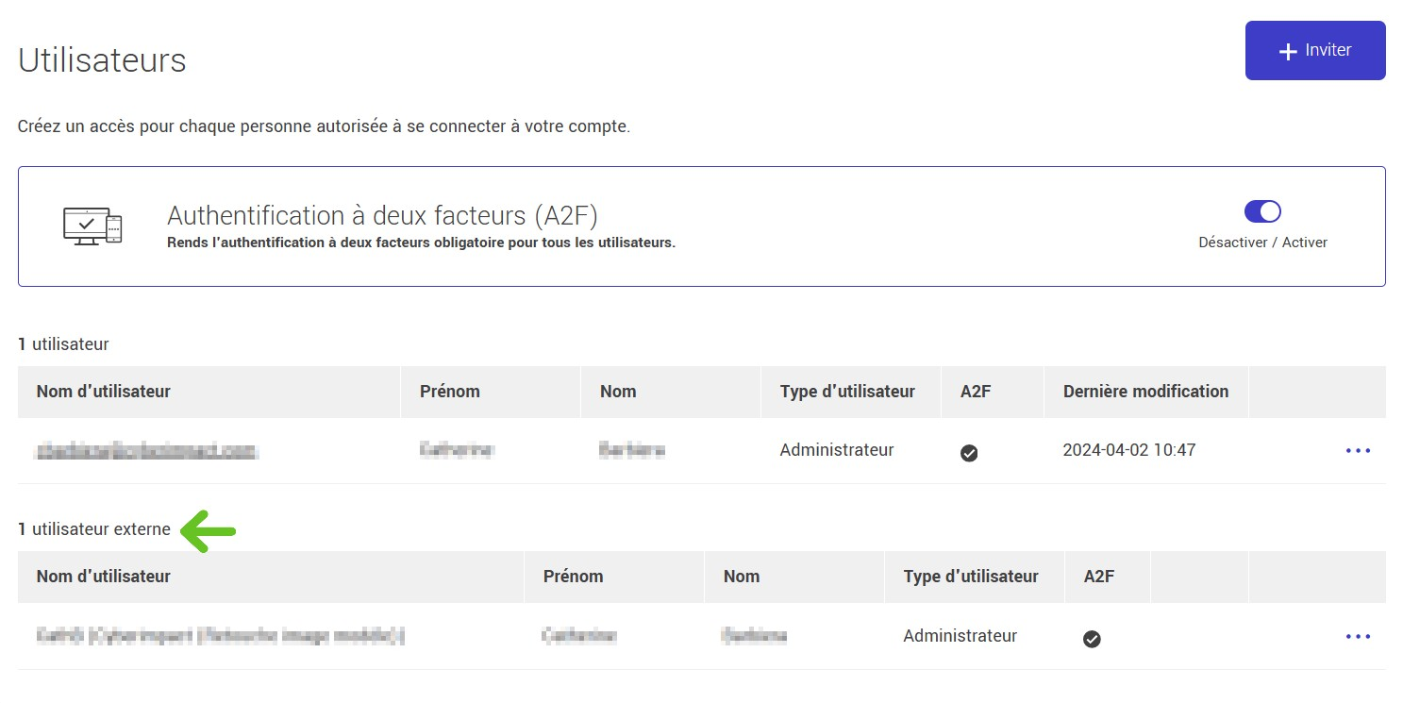Viewport: 1403px width, 703px height.
Task: Click the A2F checkmark in the first user row
Action: [968, 453]
